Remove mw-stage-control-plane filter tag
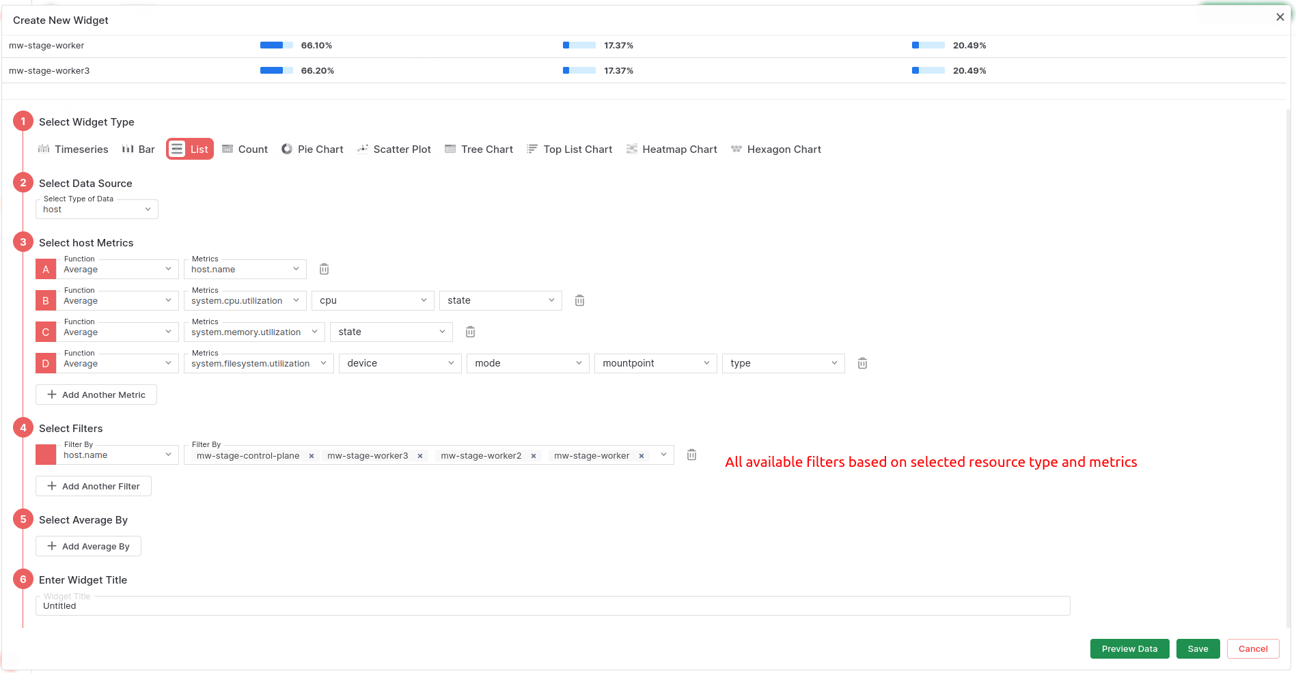Screen dimensions: 1296x673 312,456
